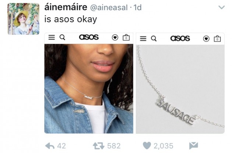Open hamburger menu in right ASOS screenshot

143,39
